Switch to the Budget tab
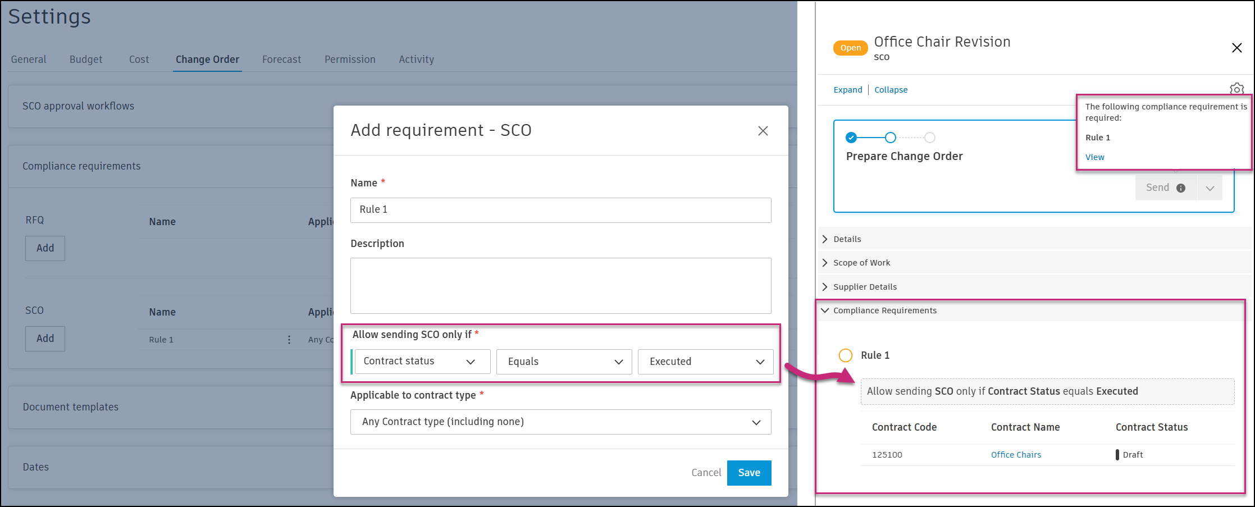The width and height of the screenshot is (1255, 507). pyautogui.click(x=86, y=60)
